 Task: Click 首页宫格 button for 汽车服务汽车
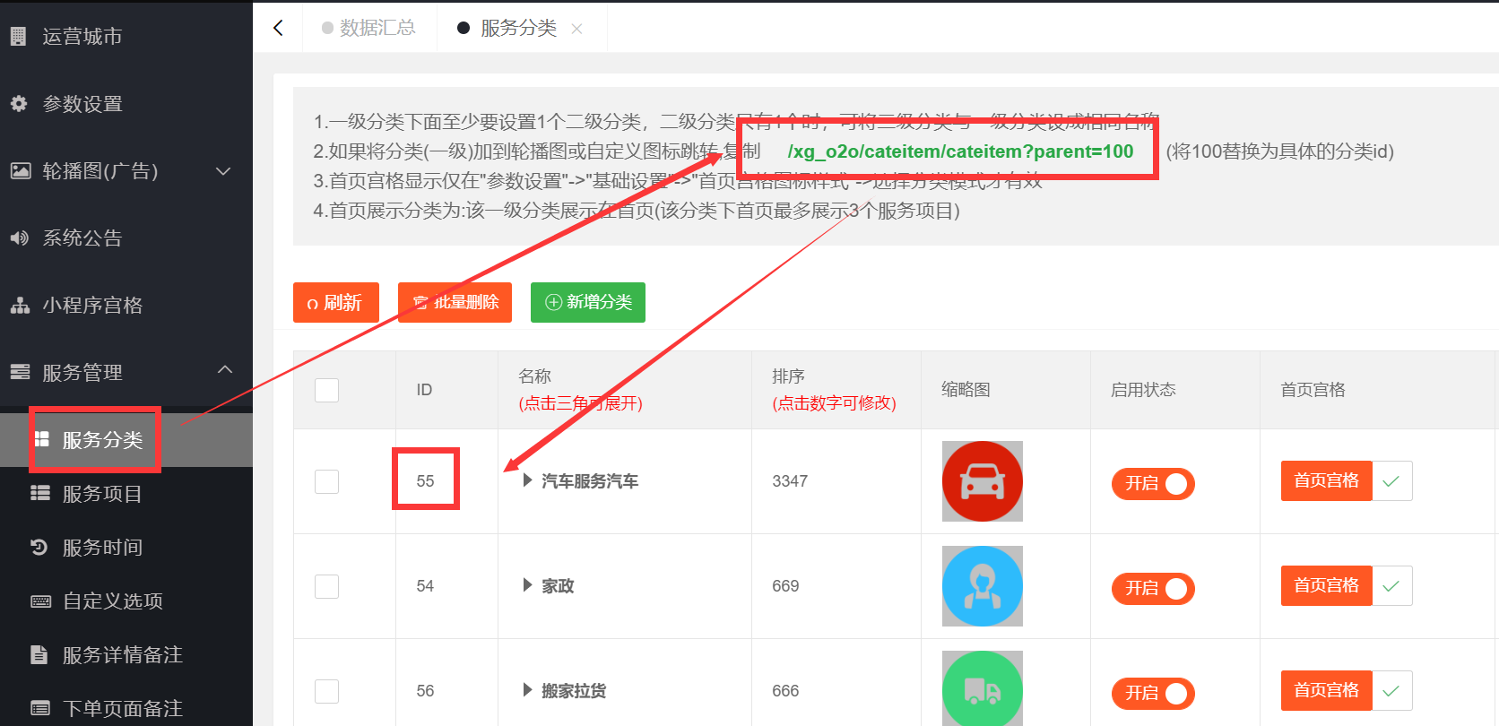(1327, 480)
